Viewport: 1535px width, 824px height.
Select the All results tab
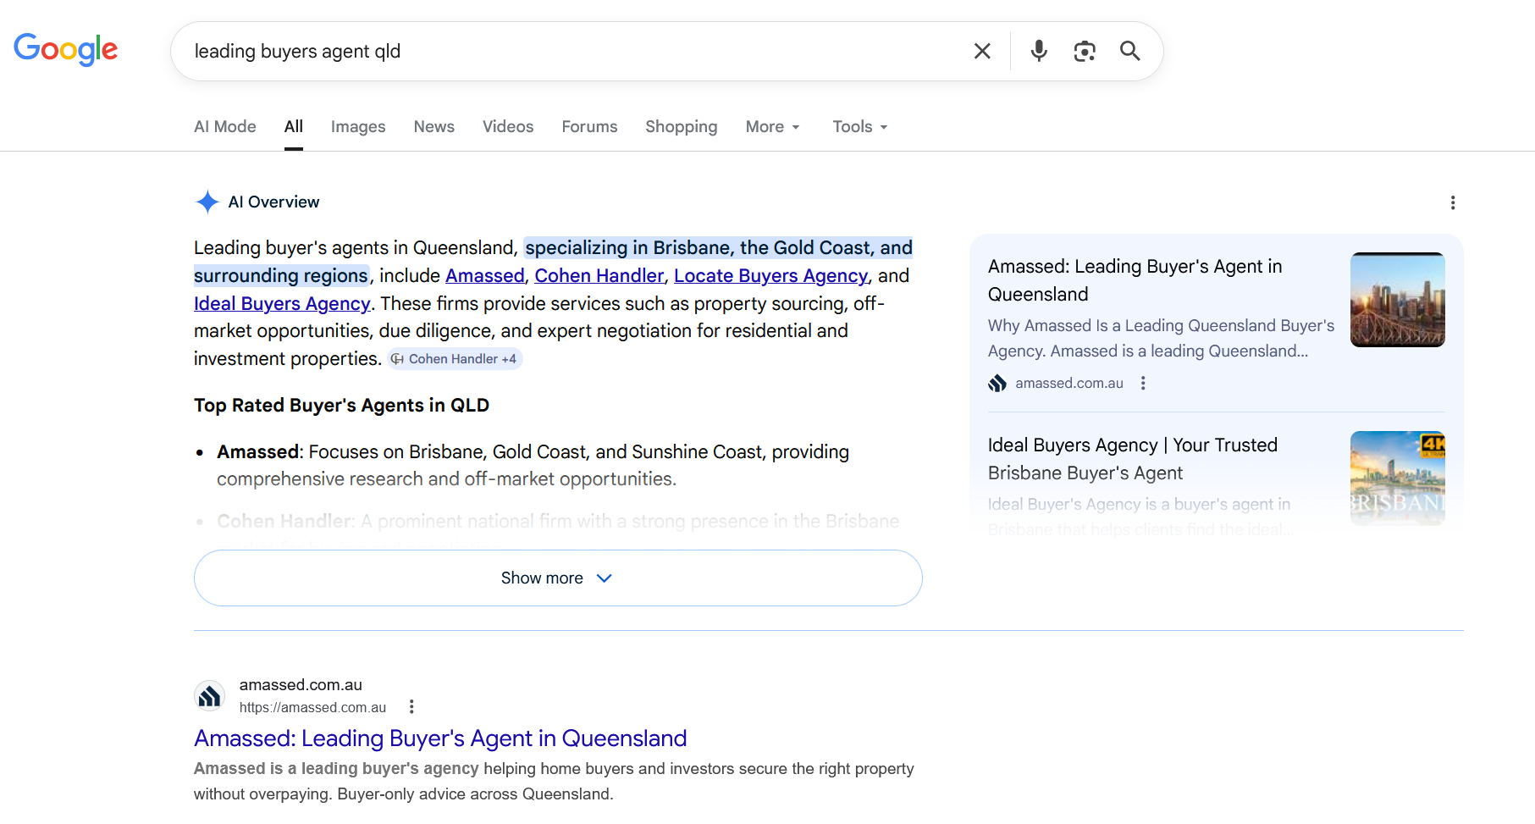click(x=294, y=126)
